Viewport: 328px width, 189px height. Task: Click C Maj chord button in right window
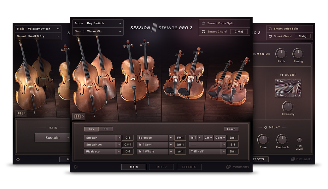point(302,36)
